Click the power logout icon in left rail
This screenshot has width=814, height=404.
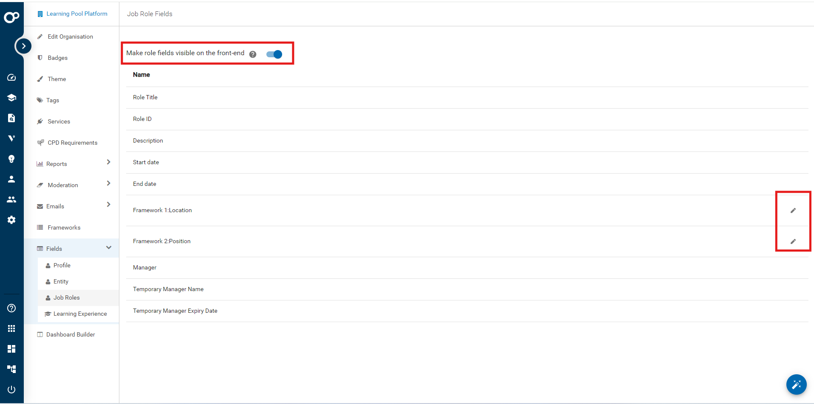point(11,389)
